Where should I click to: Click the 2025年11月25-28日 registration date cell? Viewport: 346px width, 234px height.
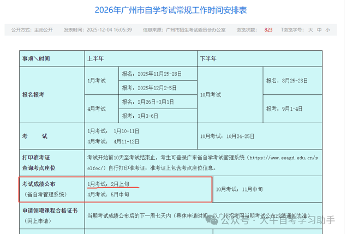(152, 73)
